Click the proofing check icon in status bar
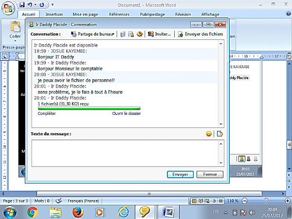The image size is (292, 219). pos(58,201)
